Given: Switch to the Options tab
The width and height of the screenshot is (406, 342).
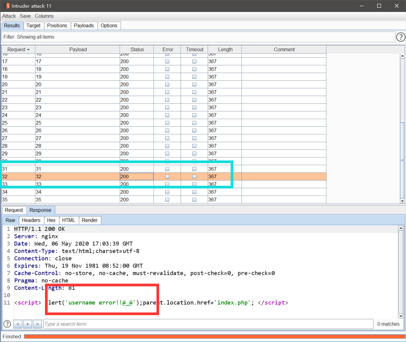Looking at the screenshot, I should point(109,26).
